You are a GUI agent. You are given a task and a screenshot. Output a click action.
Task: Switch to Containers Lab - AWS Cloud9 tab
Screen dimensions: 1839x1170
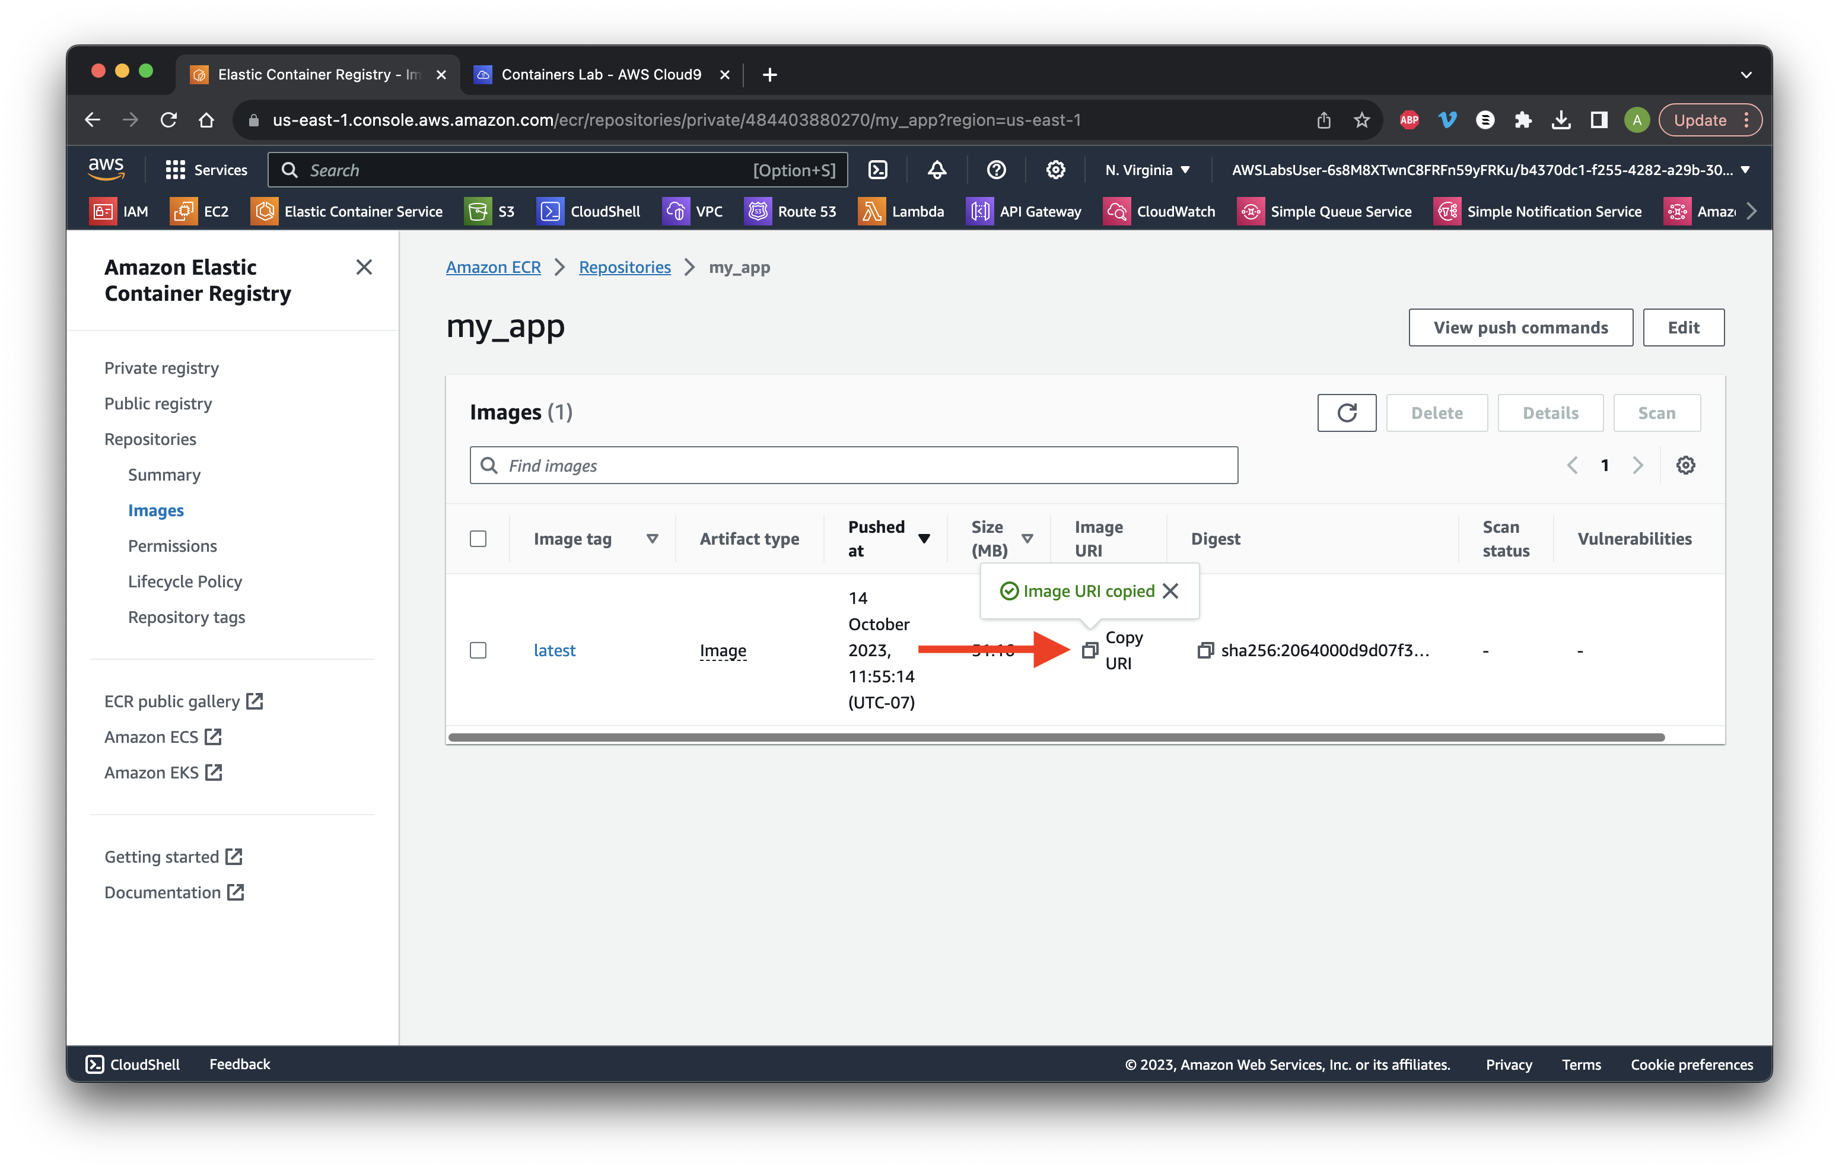601,74
